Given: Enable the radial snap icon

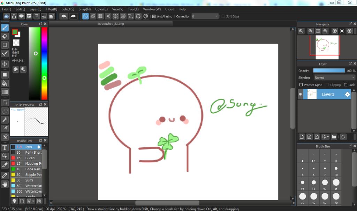Looking at the screenshot, I should (x=116, y=16).
